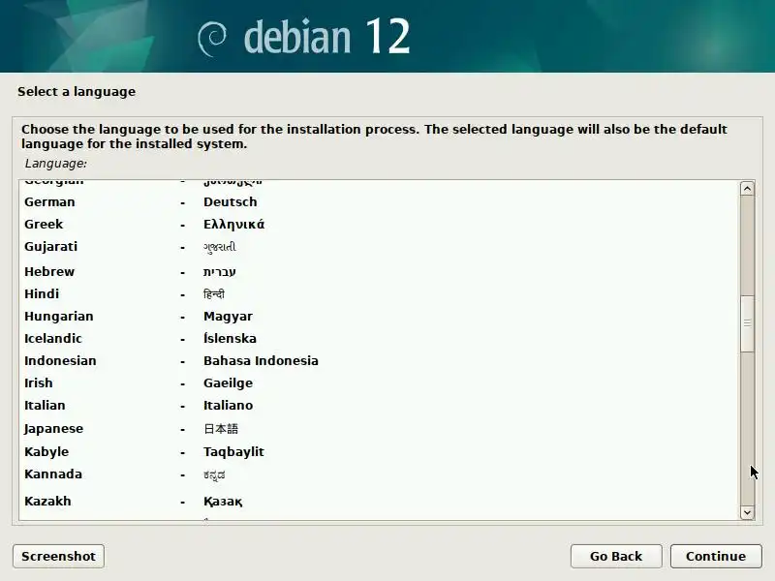Click the scrollbar up arrow

tap(747, 189)
